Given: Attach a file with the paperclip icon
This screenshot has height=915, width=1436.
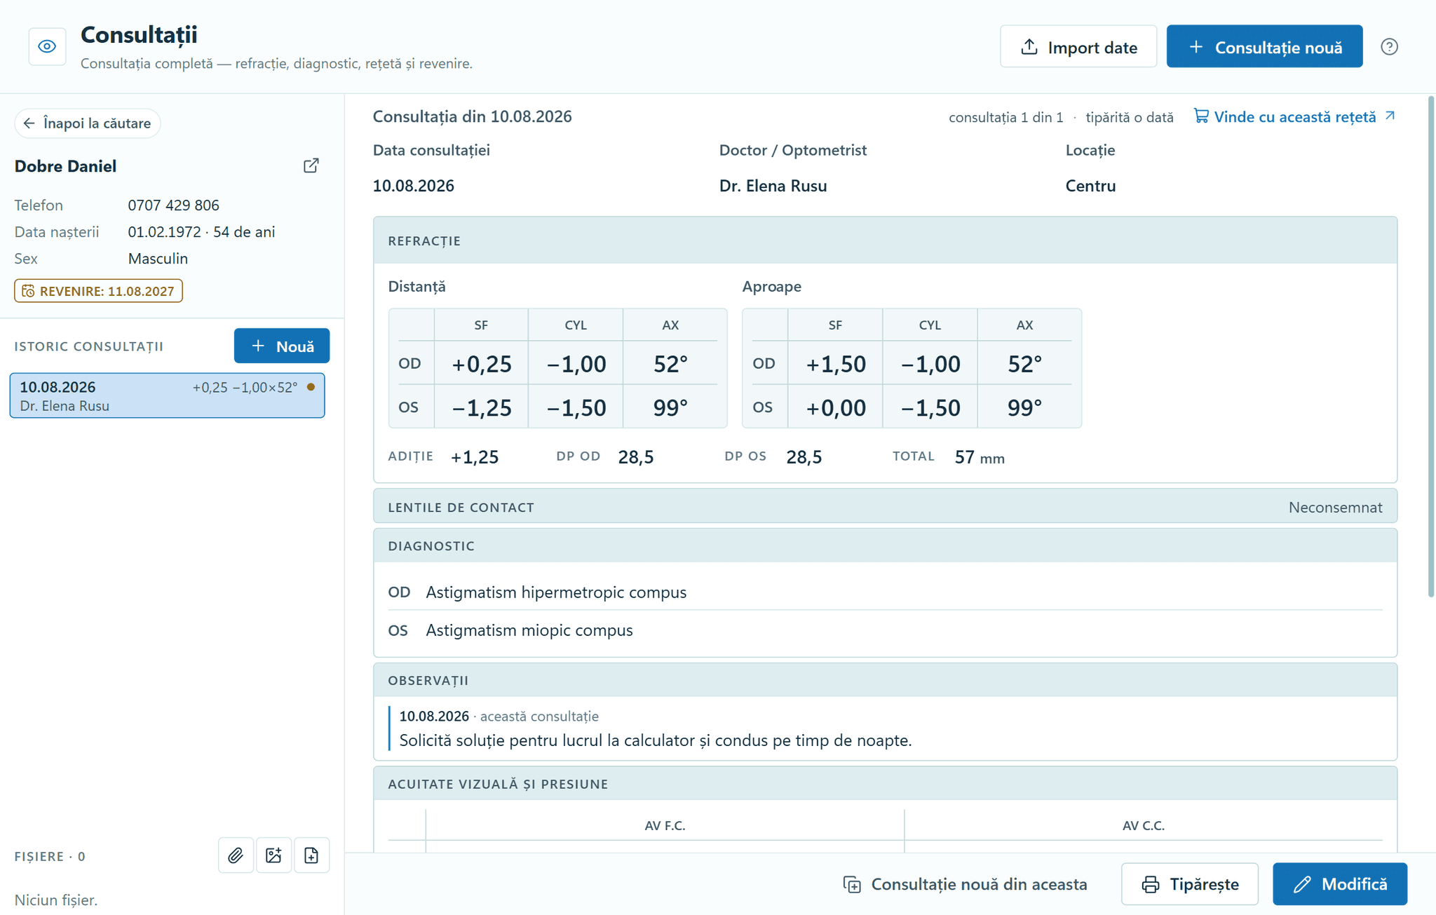Looking at the screenshot, I should point(236,855).
